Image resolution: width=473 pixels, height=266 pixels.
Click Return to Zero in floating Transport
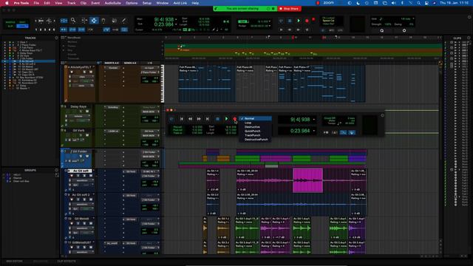[182, 119]
